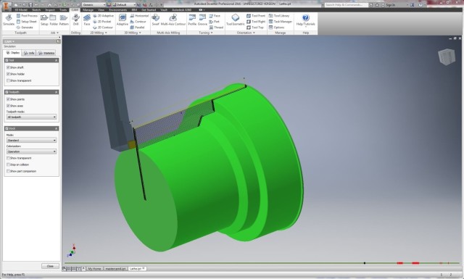Set orientation to Tool Top
Image resolution: width=464 pixels, height=279 pixels.
[254, 28]
